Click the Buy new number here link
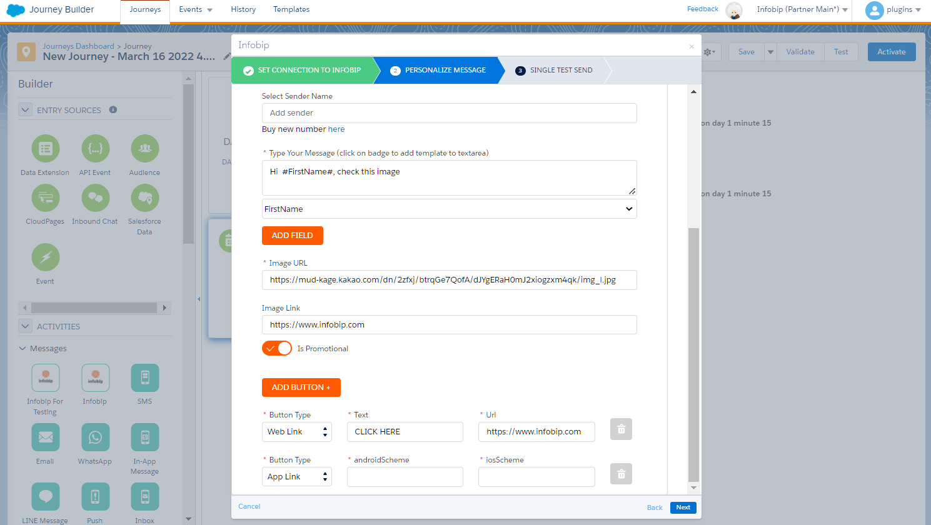Viewport: 931px width, 525px height. (x=336, y=129)
